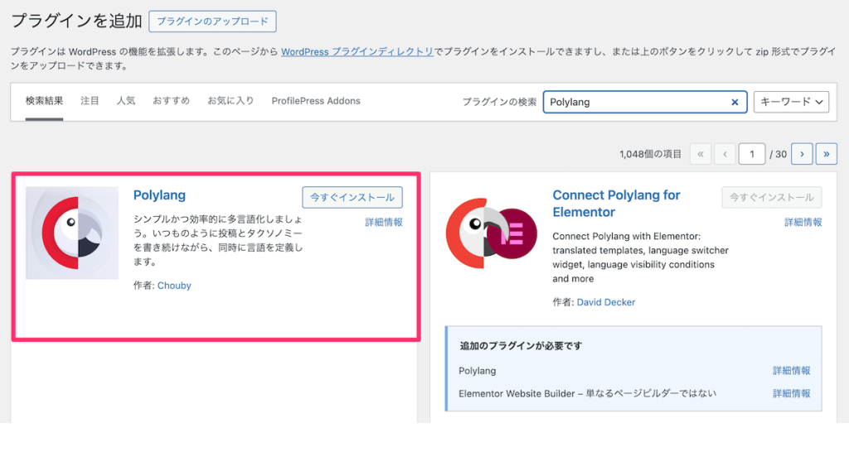This screenshot has width=849, height=452.
Task: Go to first page of results
Action: (x=700, y=154)
